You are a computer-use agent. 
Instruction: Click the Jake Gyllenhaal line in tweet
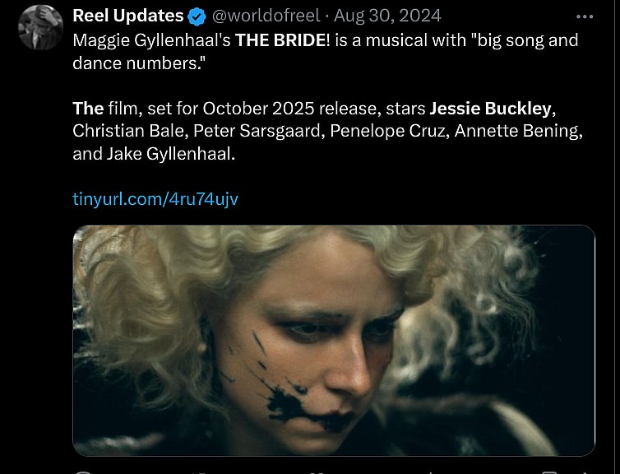154,154
